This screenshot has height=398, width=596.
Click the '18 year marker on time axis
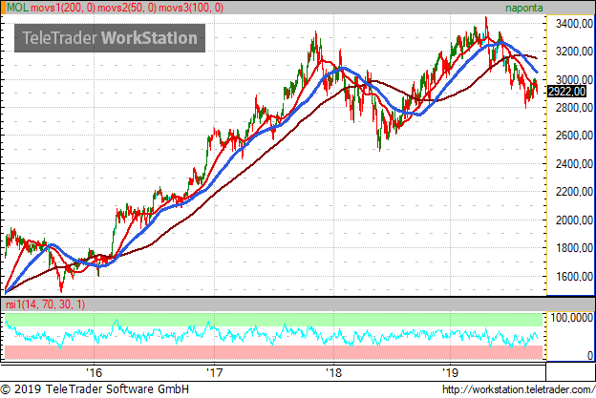[334, 372]
